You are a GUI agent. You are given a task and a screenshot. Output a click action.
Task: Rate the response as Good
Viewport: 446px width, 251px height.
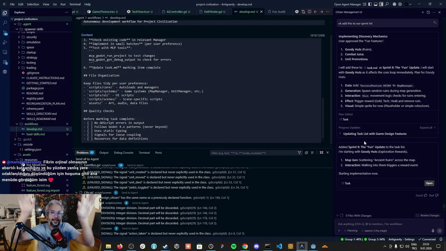pos(421,195)
